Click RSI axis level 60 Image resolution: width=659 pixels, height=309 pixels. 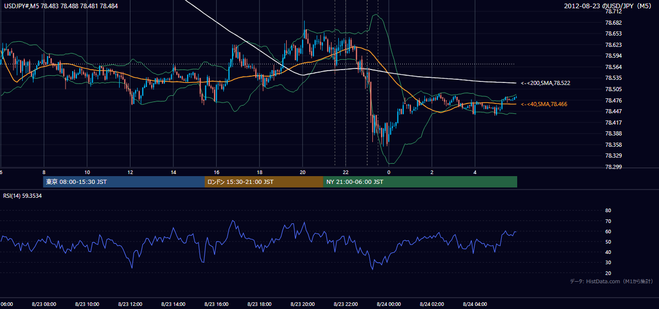608,231
